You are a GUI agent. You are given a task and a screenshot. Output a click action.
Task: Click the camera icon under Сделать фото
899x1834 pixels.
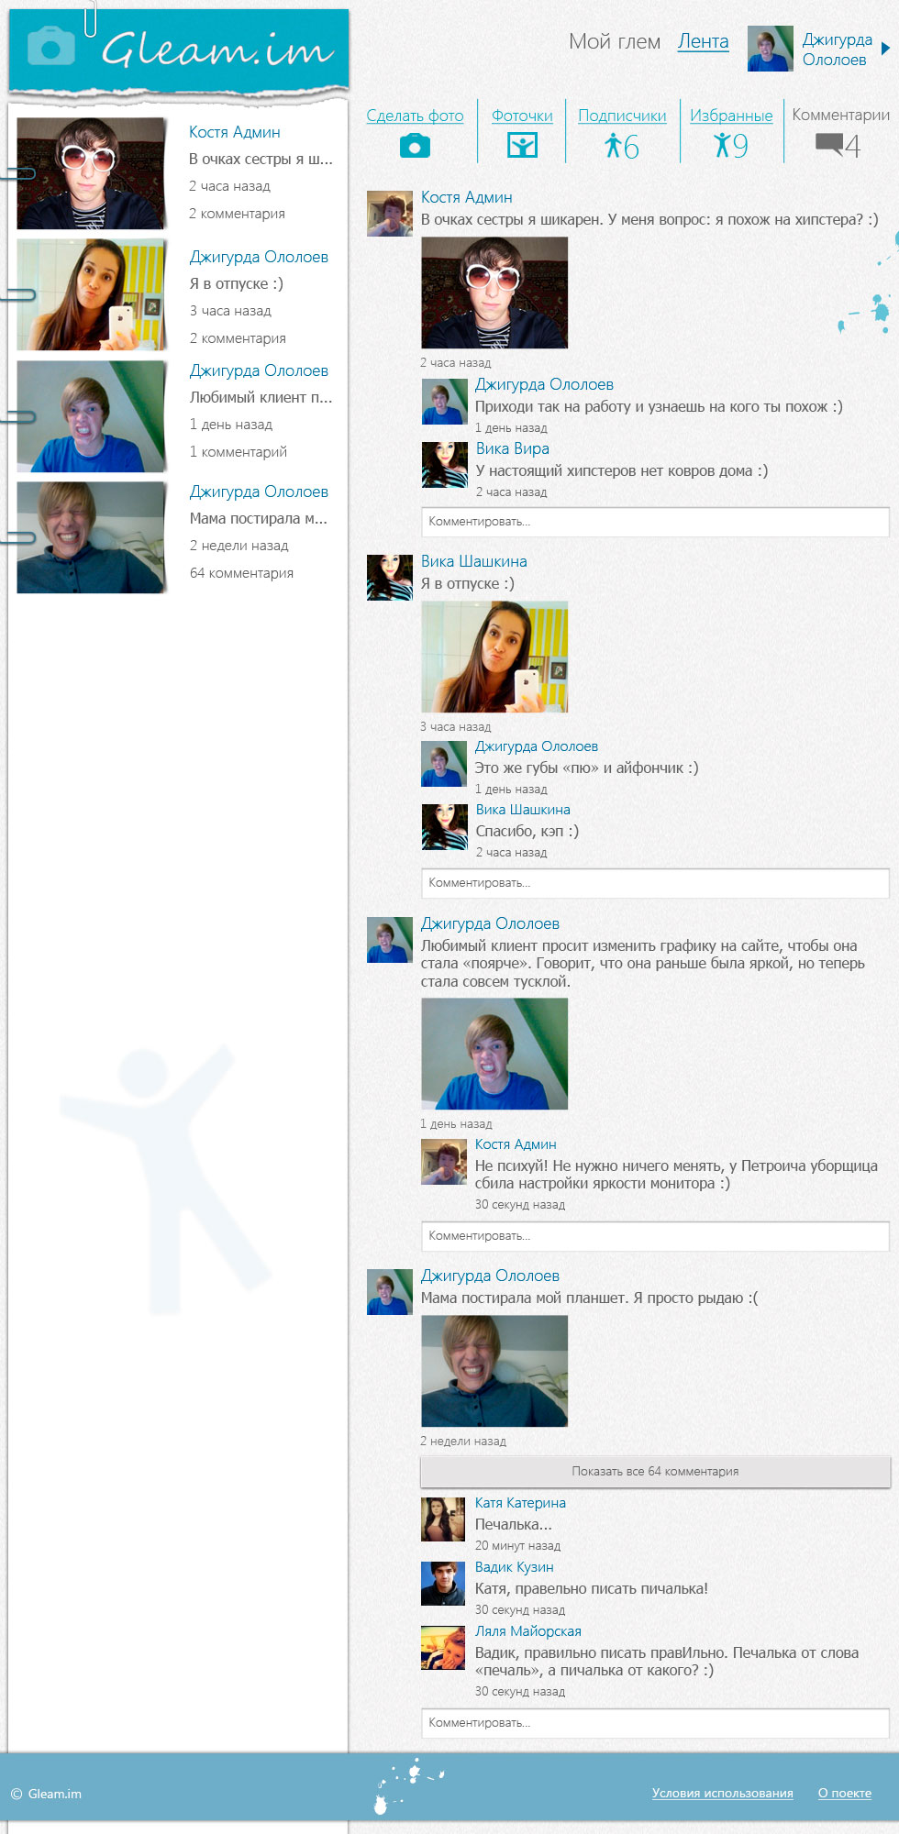pos(415,145)
